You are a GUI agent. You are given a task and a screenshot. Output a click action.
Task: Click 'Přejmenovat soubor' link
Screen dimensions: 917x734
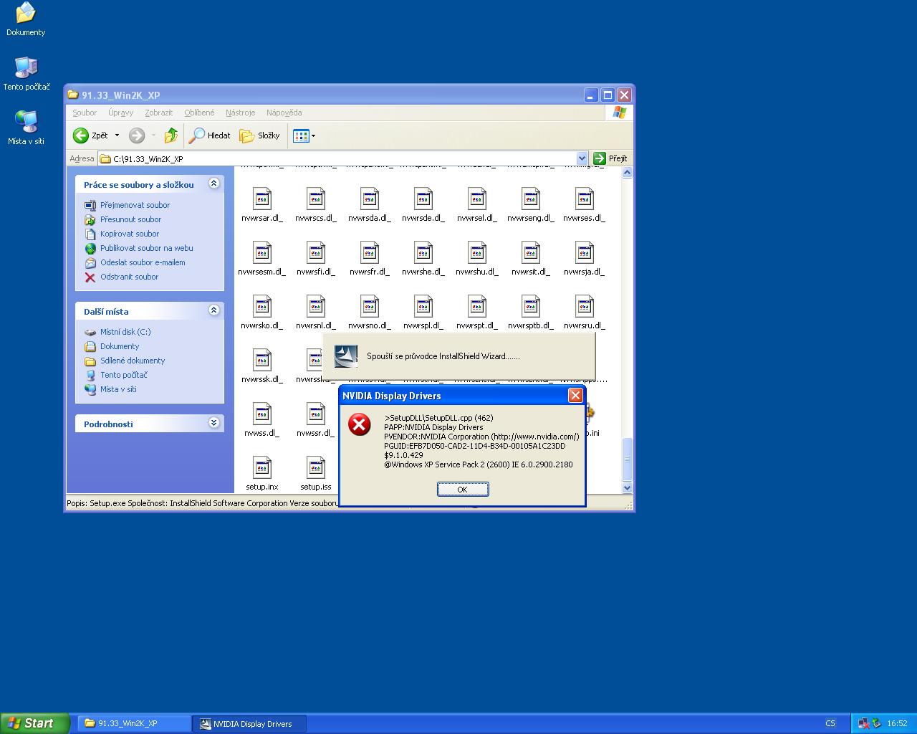135,205
